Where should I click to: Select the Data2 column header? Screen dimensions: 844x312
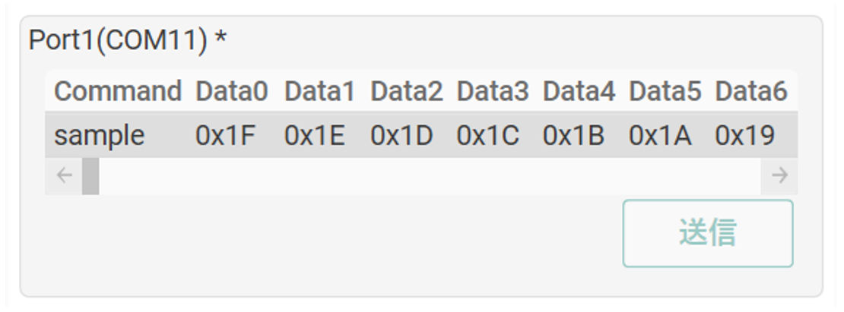(x=406, y=92)
